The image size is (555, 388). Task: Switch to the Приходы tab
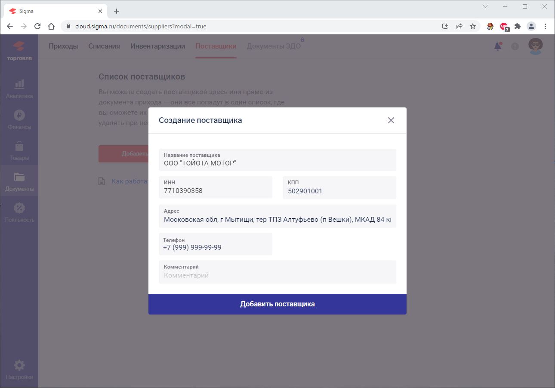[63, 46]
